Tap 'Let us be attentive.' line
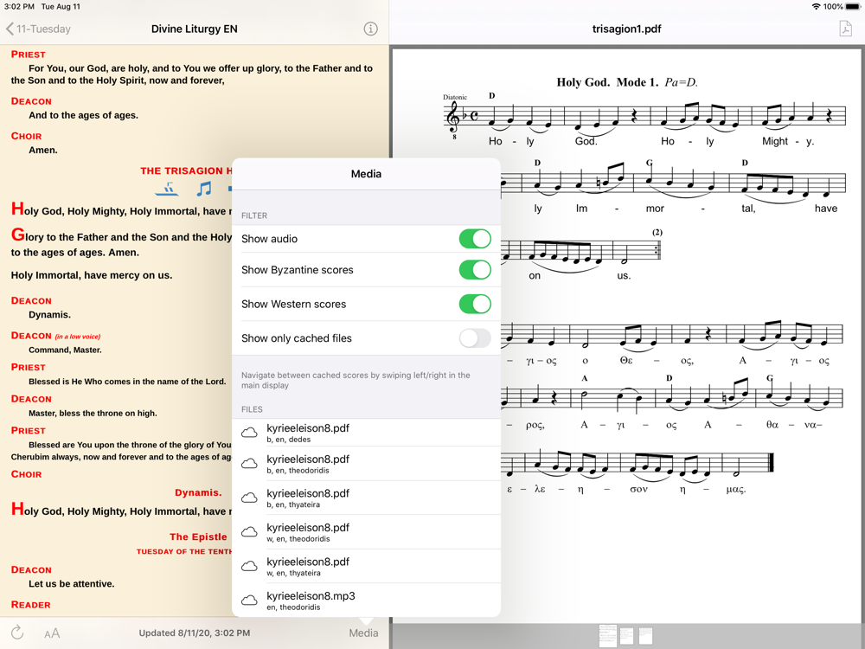This screenshot has width=865, height=649. coord(72,583)
